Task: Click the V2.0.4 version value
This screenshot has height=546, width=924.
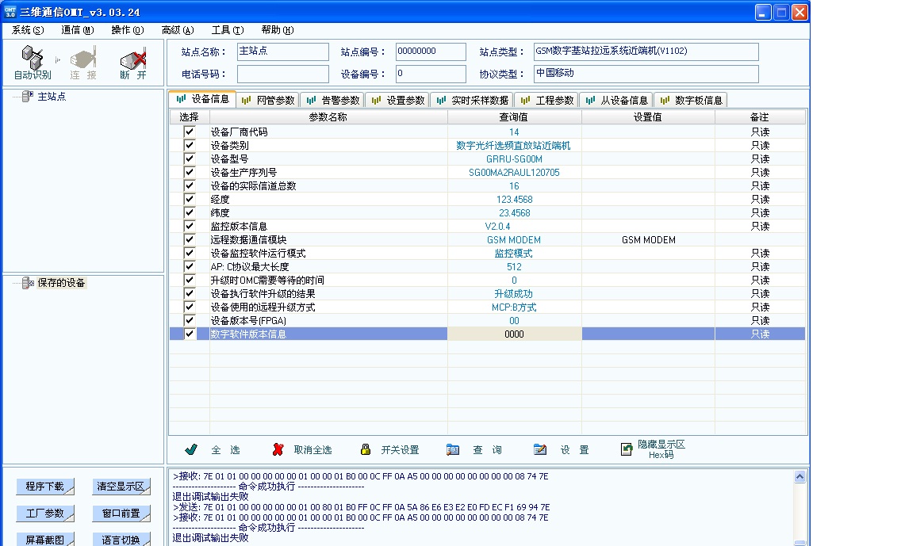Action: click(x=497, y=227)
